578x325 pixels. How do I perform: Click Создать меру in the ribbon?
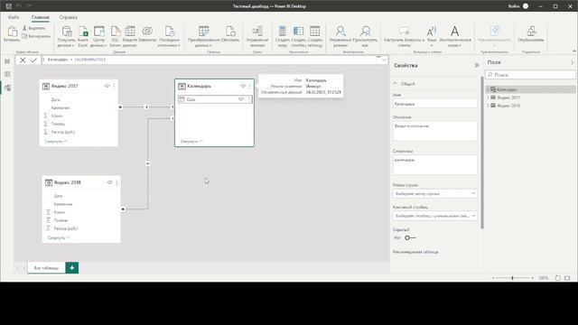[283, 36]
